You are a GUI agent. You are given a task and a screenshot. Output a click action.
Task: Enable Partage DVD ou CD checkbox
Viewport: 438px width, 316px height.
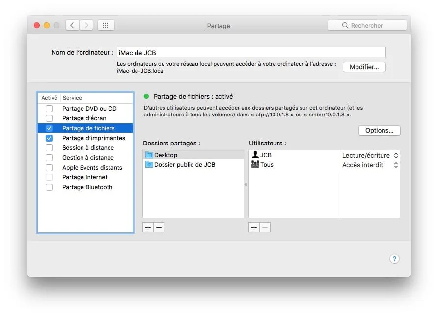[x=49, y=109]
